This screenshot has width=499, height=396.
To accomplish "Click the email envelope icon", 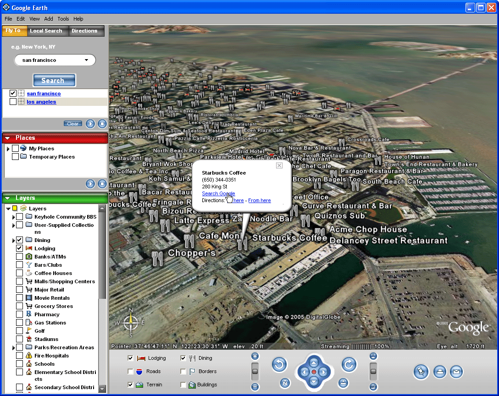I will pos(456,372).
